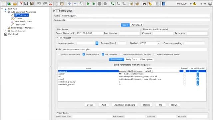Click the Start no pauses icon
The height and width of the screenshot is (120, 213).
tap(94, 4)
